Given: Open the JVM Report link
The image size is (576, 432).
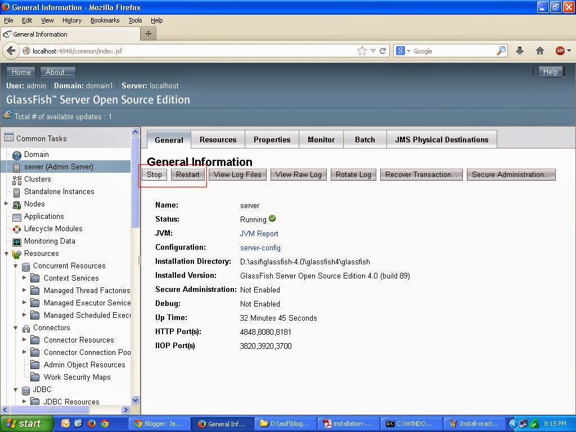Looking at the screenshot, I should pyautogui.click(x=259, y=233).
